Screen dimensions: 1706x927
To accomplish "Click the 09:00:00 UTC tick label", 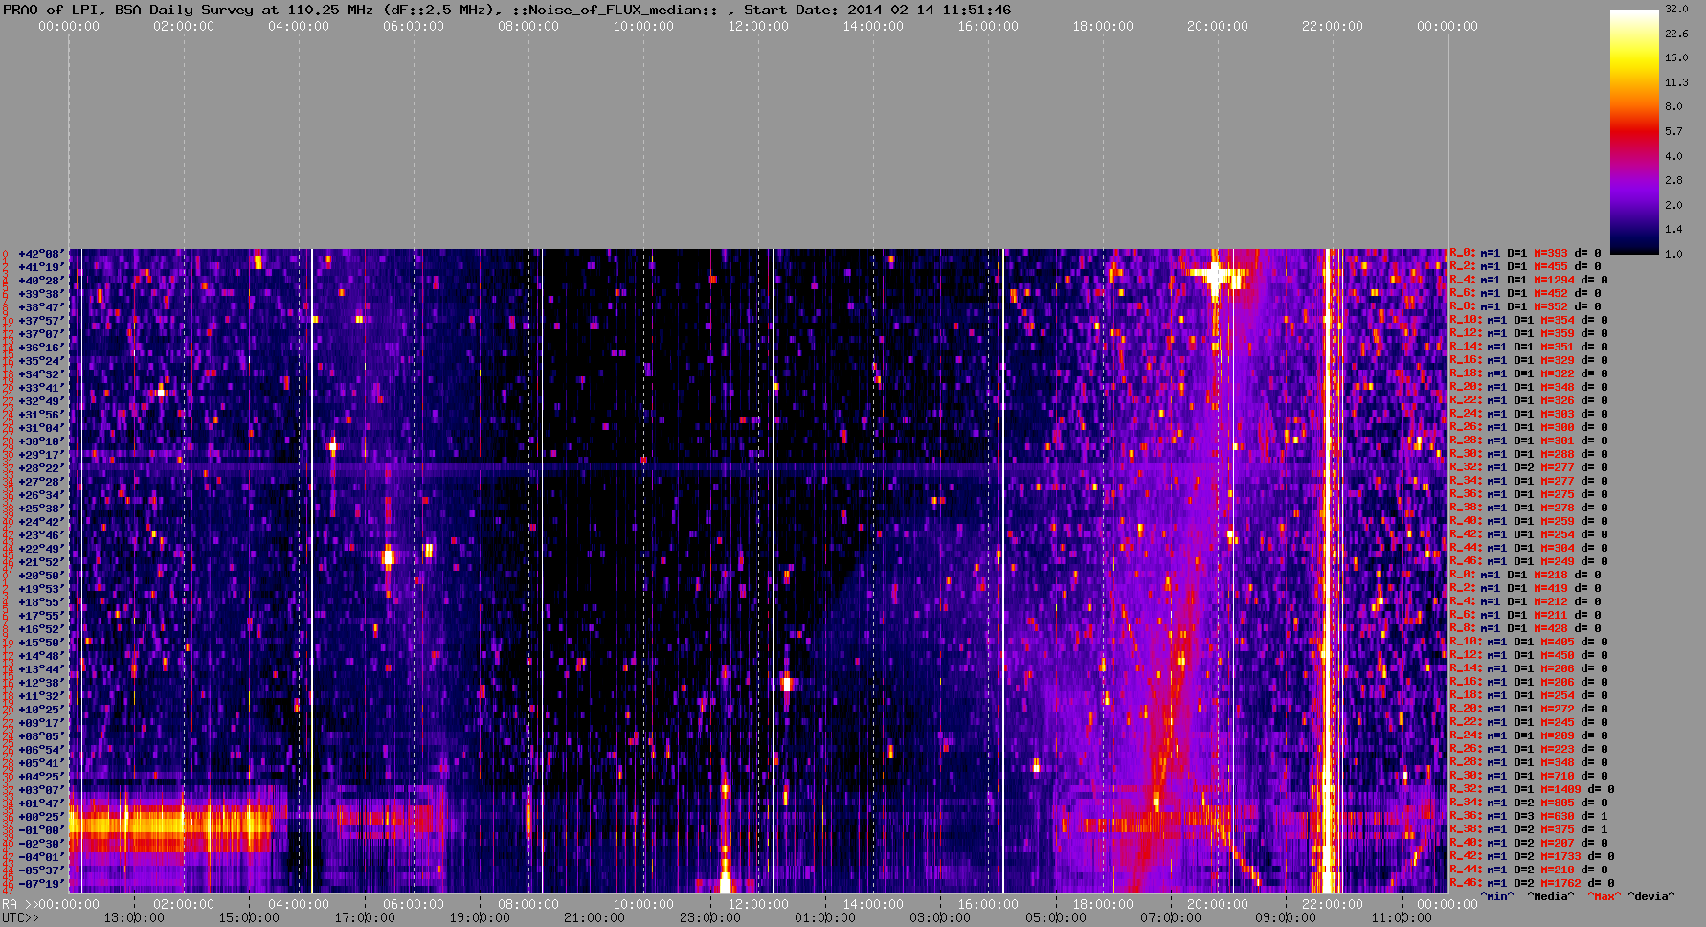I will [1286, 917].
